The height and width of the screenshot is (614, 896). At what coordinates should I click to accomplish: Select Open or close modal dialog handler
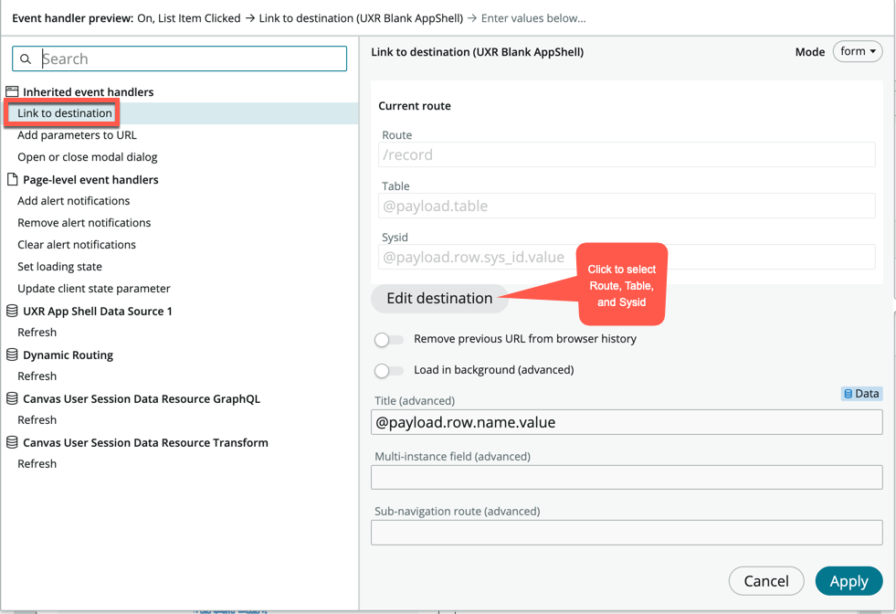(x=87, y=156)
